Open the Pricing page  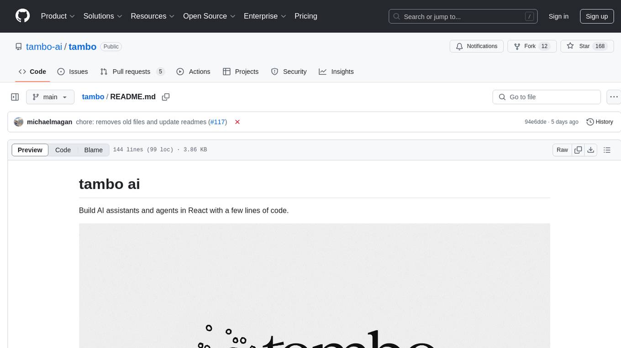[306, 16]
